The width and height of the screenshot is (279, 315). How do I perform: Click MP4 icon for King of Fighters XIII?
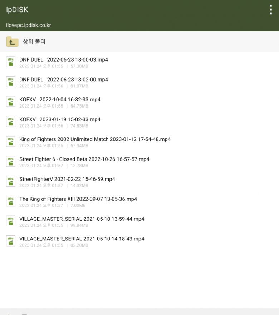[11, 201]
